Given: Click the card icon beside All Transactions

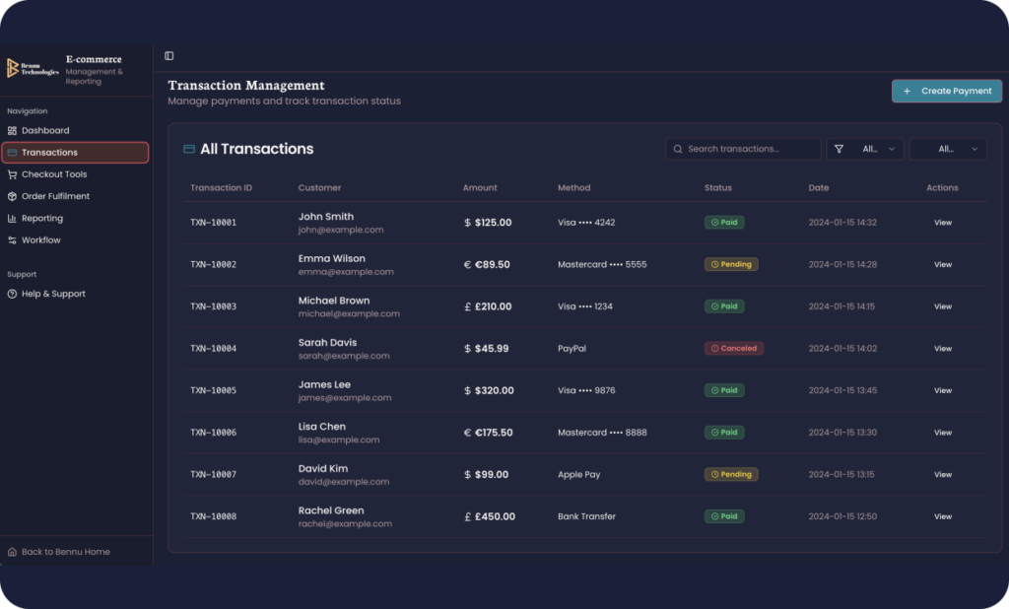Looking at the screenshot, I should tap(189, 149).
